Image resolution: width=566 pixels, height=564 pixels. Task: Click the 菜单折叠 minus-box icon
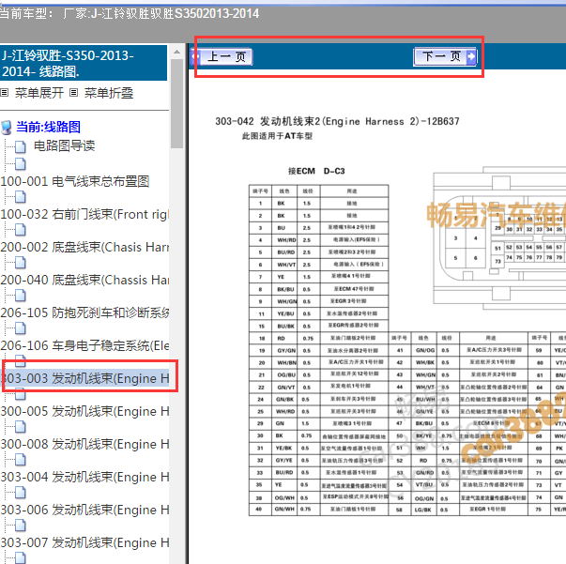[73, 93]
